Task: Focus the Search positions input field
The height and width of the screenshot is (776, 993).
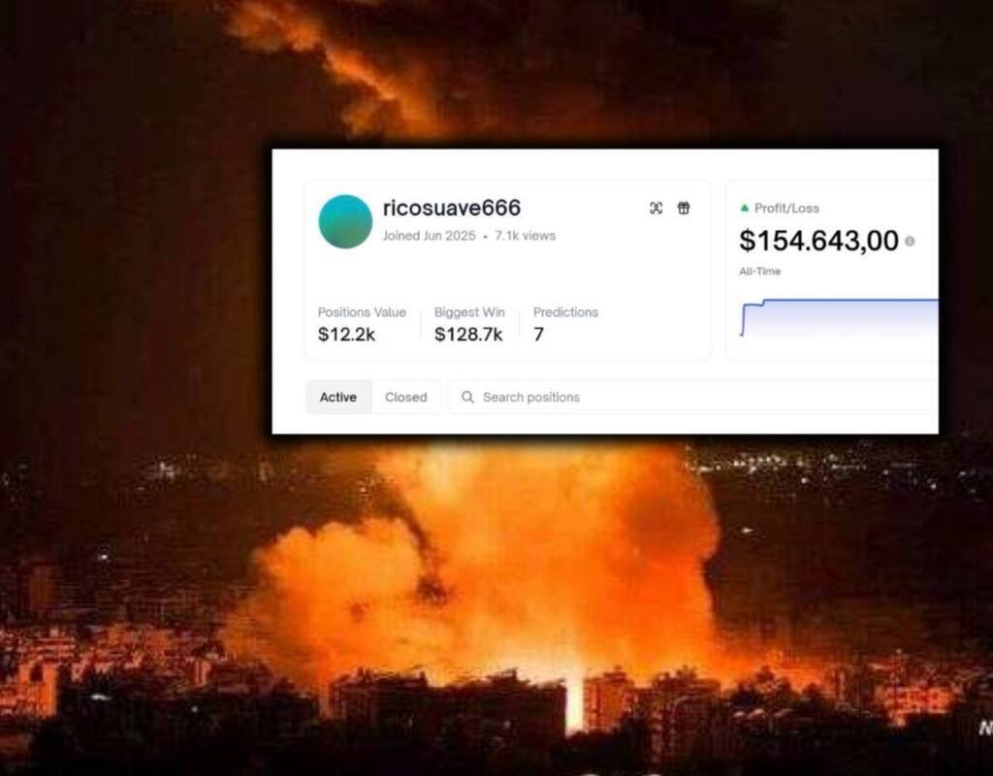Action: point(693,397)
